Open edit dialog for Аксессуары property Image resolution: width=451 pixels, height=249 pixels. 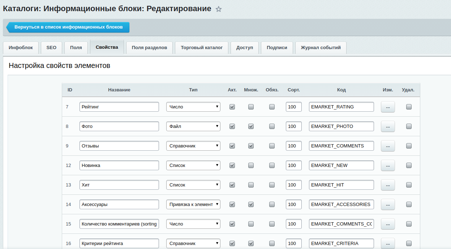[388, 205]
